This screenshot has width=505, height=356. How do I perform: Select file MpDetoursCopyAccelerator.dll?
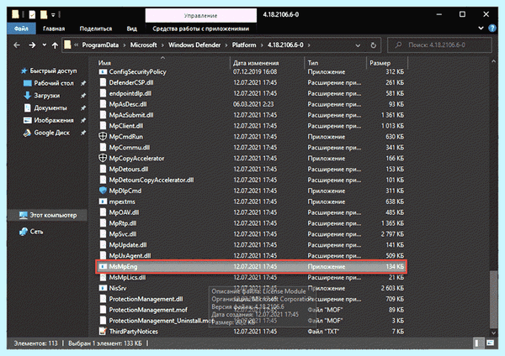151,180
